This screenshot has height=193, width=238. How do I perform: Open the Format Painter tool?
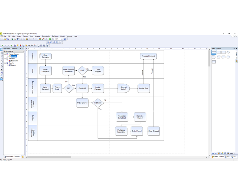(30, 39)
